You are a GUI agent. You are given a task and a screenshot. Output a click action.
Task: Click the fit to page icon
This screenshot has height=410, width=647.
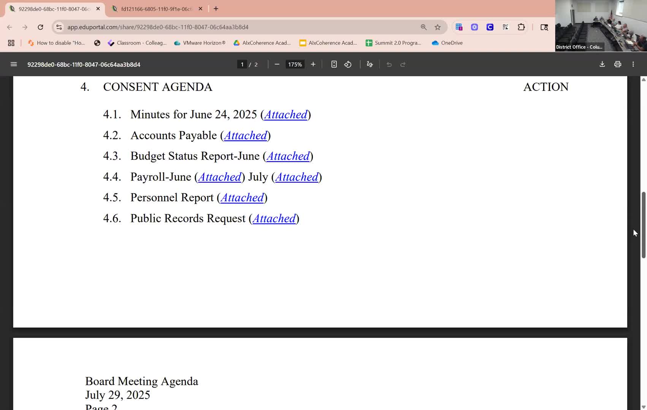334,65
